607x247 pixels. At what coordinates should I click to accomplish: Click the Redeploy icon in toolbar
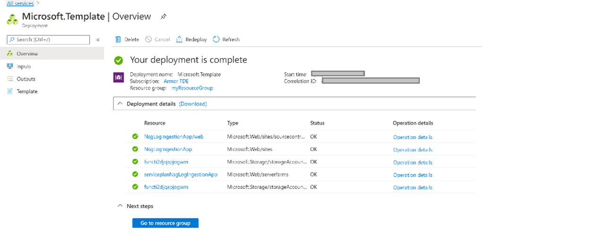(x=180, y=40)
